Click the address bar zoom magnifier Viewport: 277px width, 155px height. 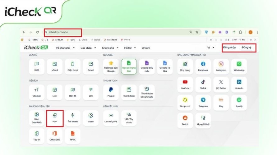pos(191,32)
